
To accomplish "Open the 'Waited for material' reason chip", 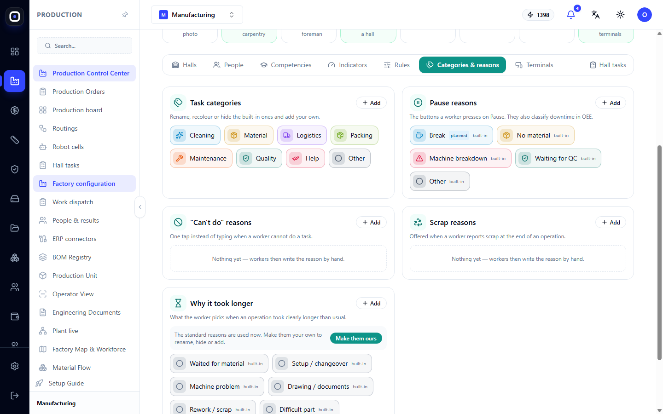I will pos(219,363).
